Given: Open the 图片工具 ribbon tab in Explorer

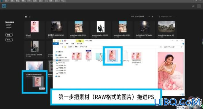Looking at the screenshot, I should (80, 44).
